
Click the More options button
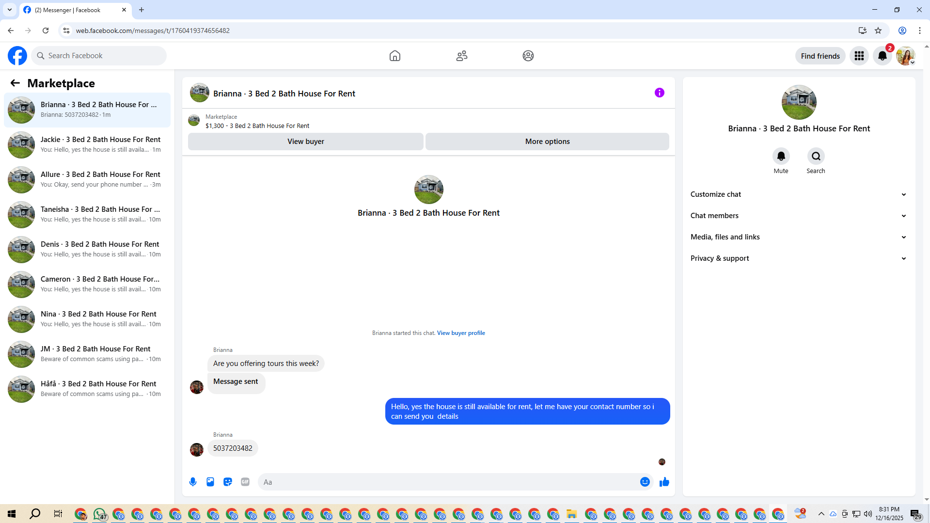tap(547, 142)
